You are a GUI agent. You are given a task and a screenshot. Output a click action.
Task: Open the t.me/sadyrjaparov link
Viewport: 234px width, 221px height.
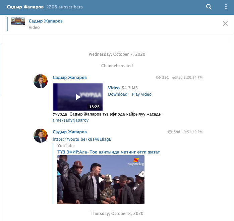point(71,120)
